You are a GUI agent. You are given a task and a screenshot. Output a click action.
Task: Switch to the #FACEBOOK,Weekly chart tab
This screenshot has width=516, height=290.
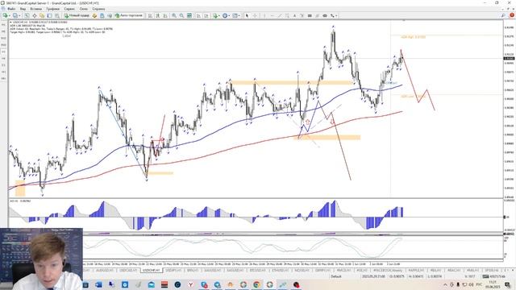(x=388, y=271)
